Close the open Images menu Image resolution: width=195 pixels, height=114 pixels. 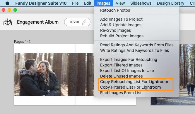pyautogui.click(x=103, y=3)
